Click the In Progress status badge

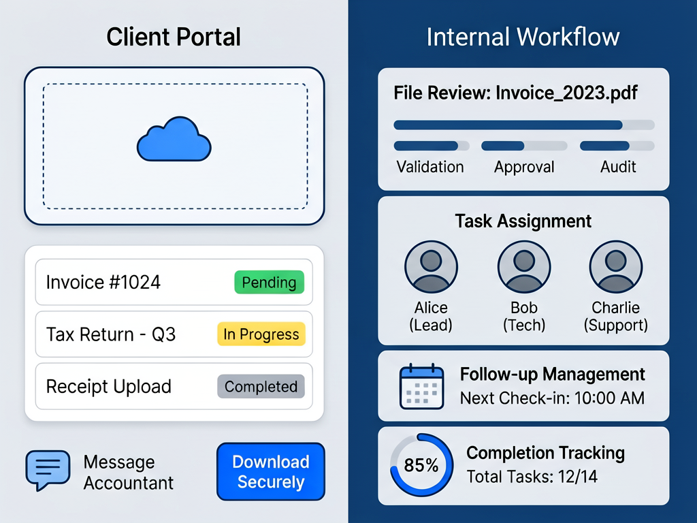pyautogui.click(x=261, y=334)
